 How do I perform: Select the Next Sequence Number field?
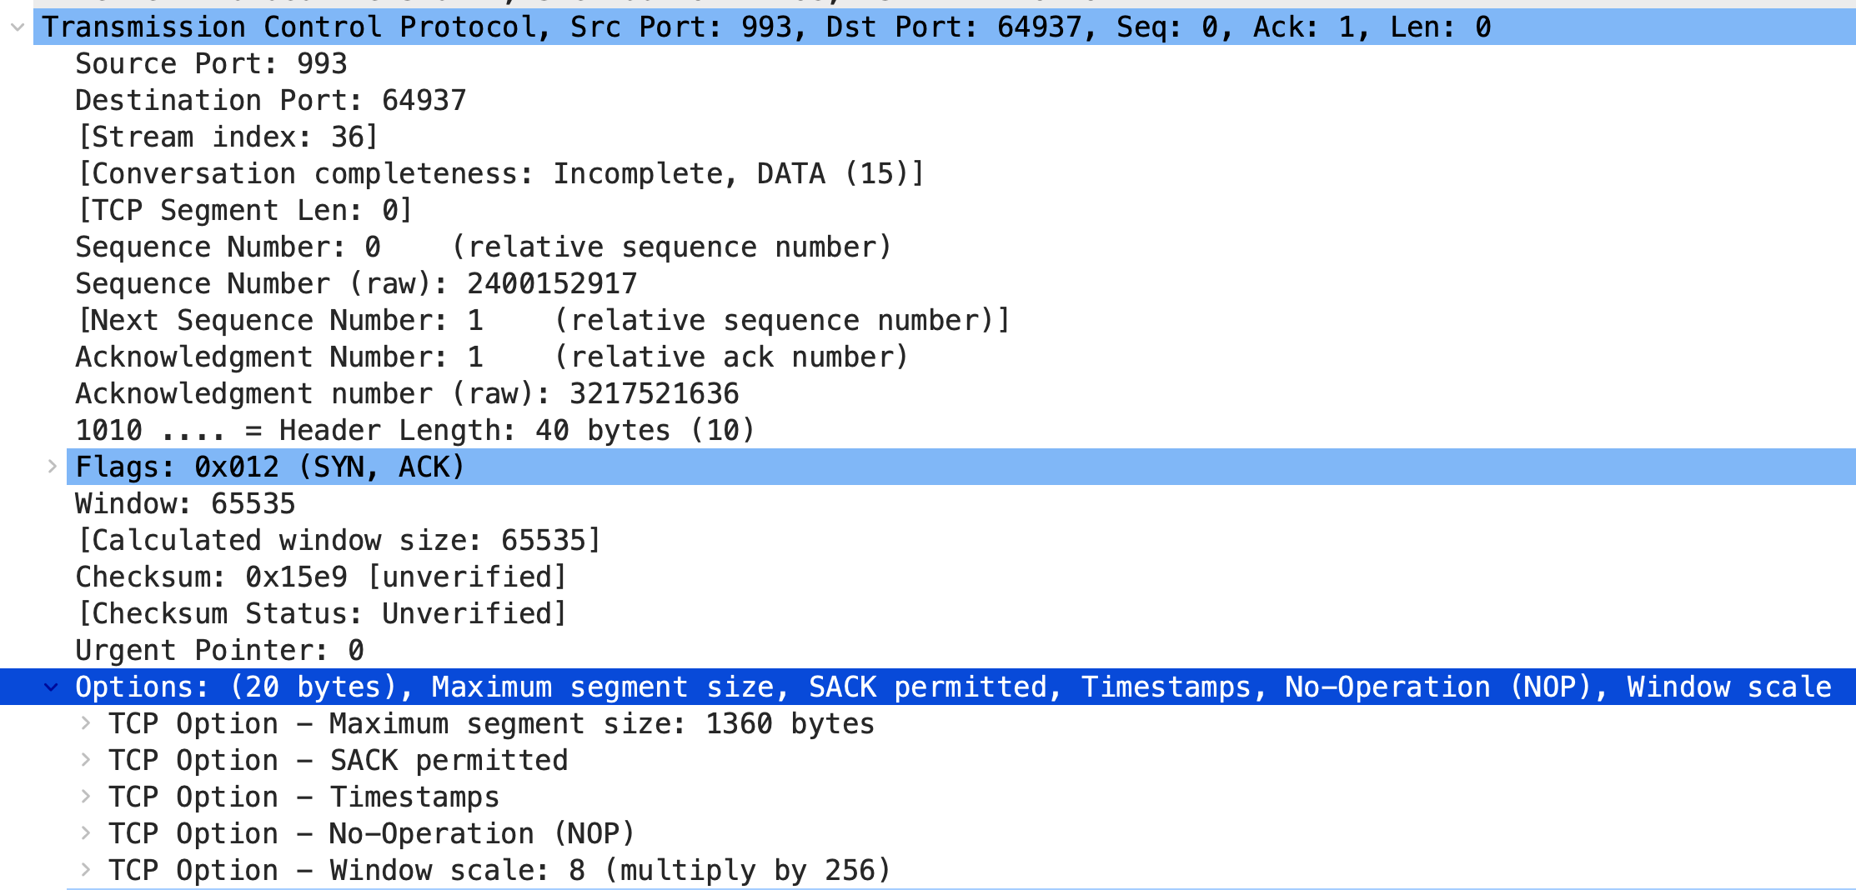[542, 320]
